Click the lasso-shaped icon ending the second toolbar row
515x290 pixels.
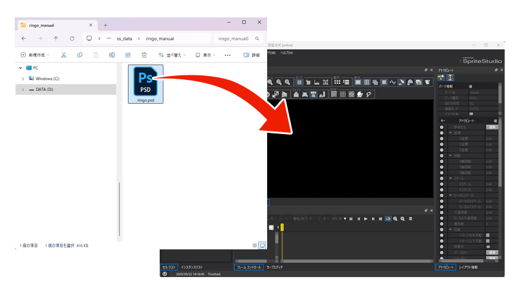click(369, 94)
